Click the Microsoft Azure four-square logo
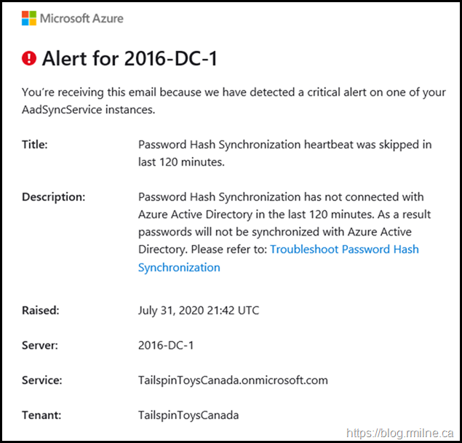 (x=28, y=18)
